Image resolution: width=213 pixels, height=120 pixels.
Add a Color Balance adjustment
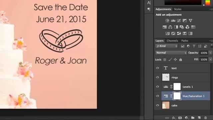170,27
